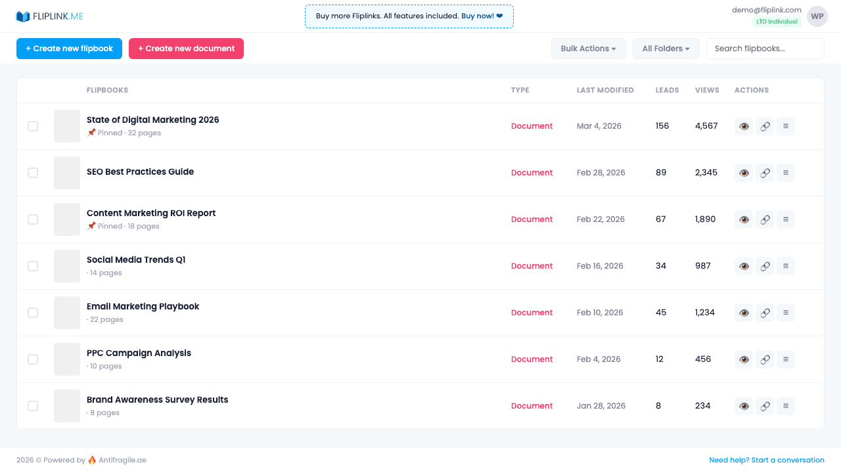Preview "PPC Campaign Analysis" using the eye icon
Image resolution: width=841 pixels, height=473 pixels.
(743, 359)
